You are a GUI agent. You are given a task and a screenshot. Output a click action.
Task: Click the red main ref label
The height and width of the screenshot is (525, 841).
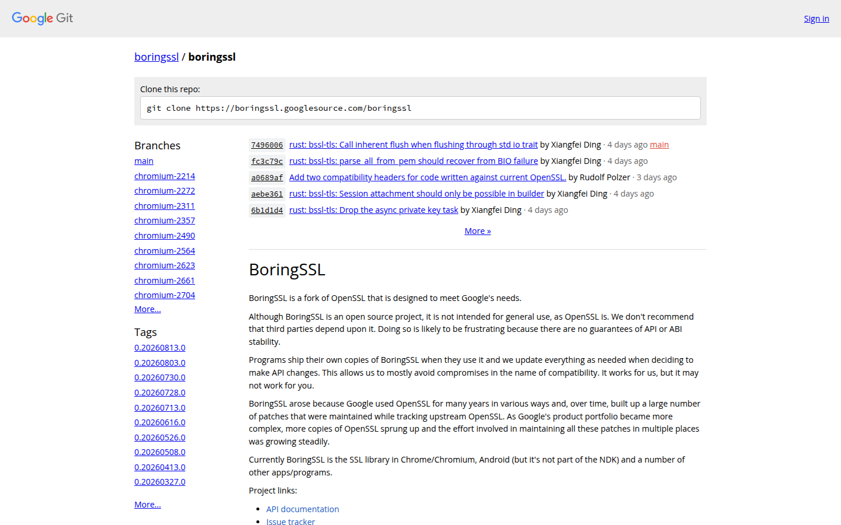[659, 145]
